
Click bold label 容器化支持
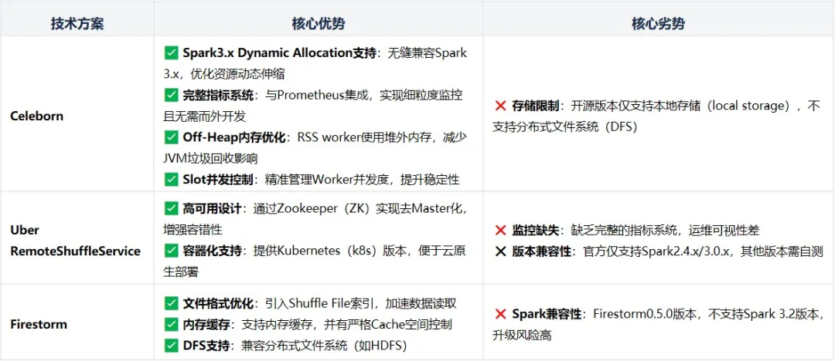tap(212, 251)
